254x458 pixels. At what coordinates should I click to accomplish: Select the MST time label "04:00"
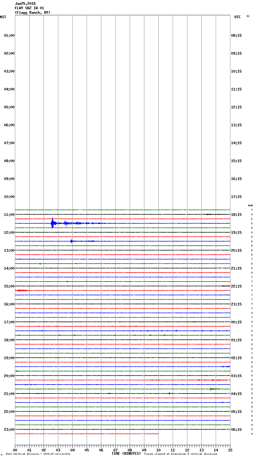point(9,89)
